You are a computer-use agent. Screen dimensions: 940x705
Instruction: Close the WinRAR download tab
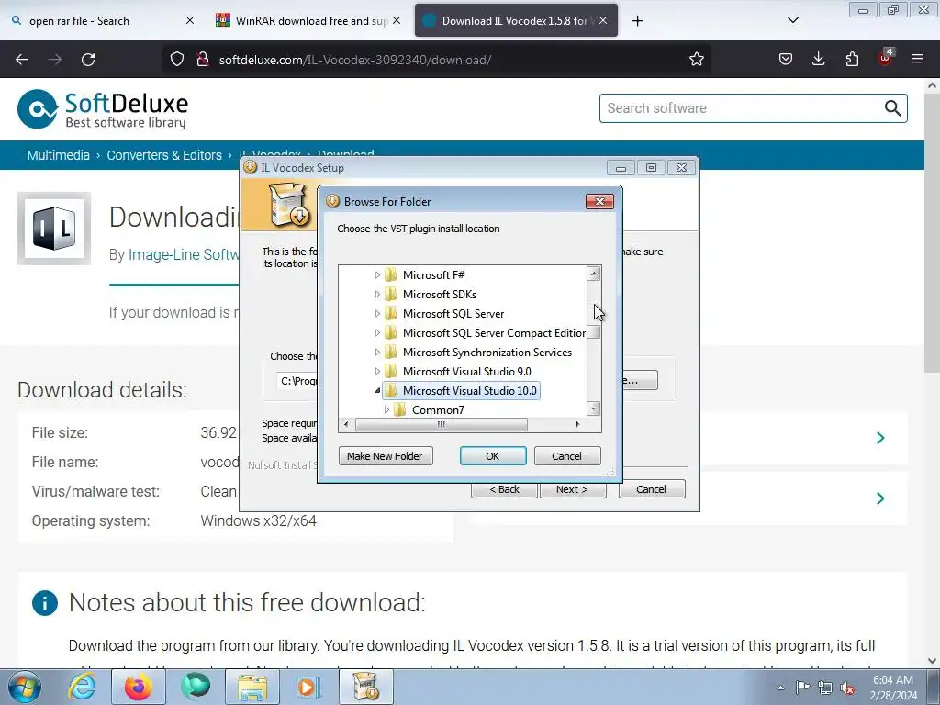(x=397, y=21)
